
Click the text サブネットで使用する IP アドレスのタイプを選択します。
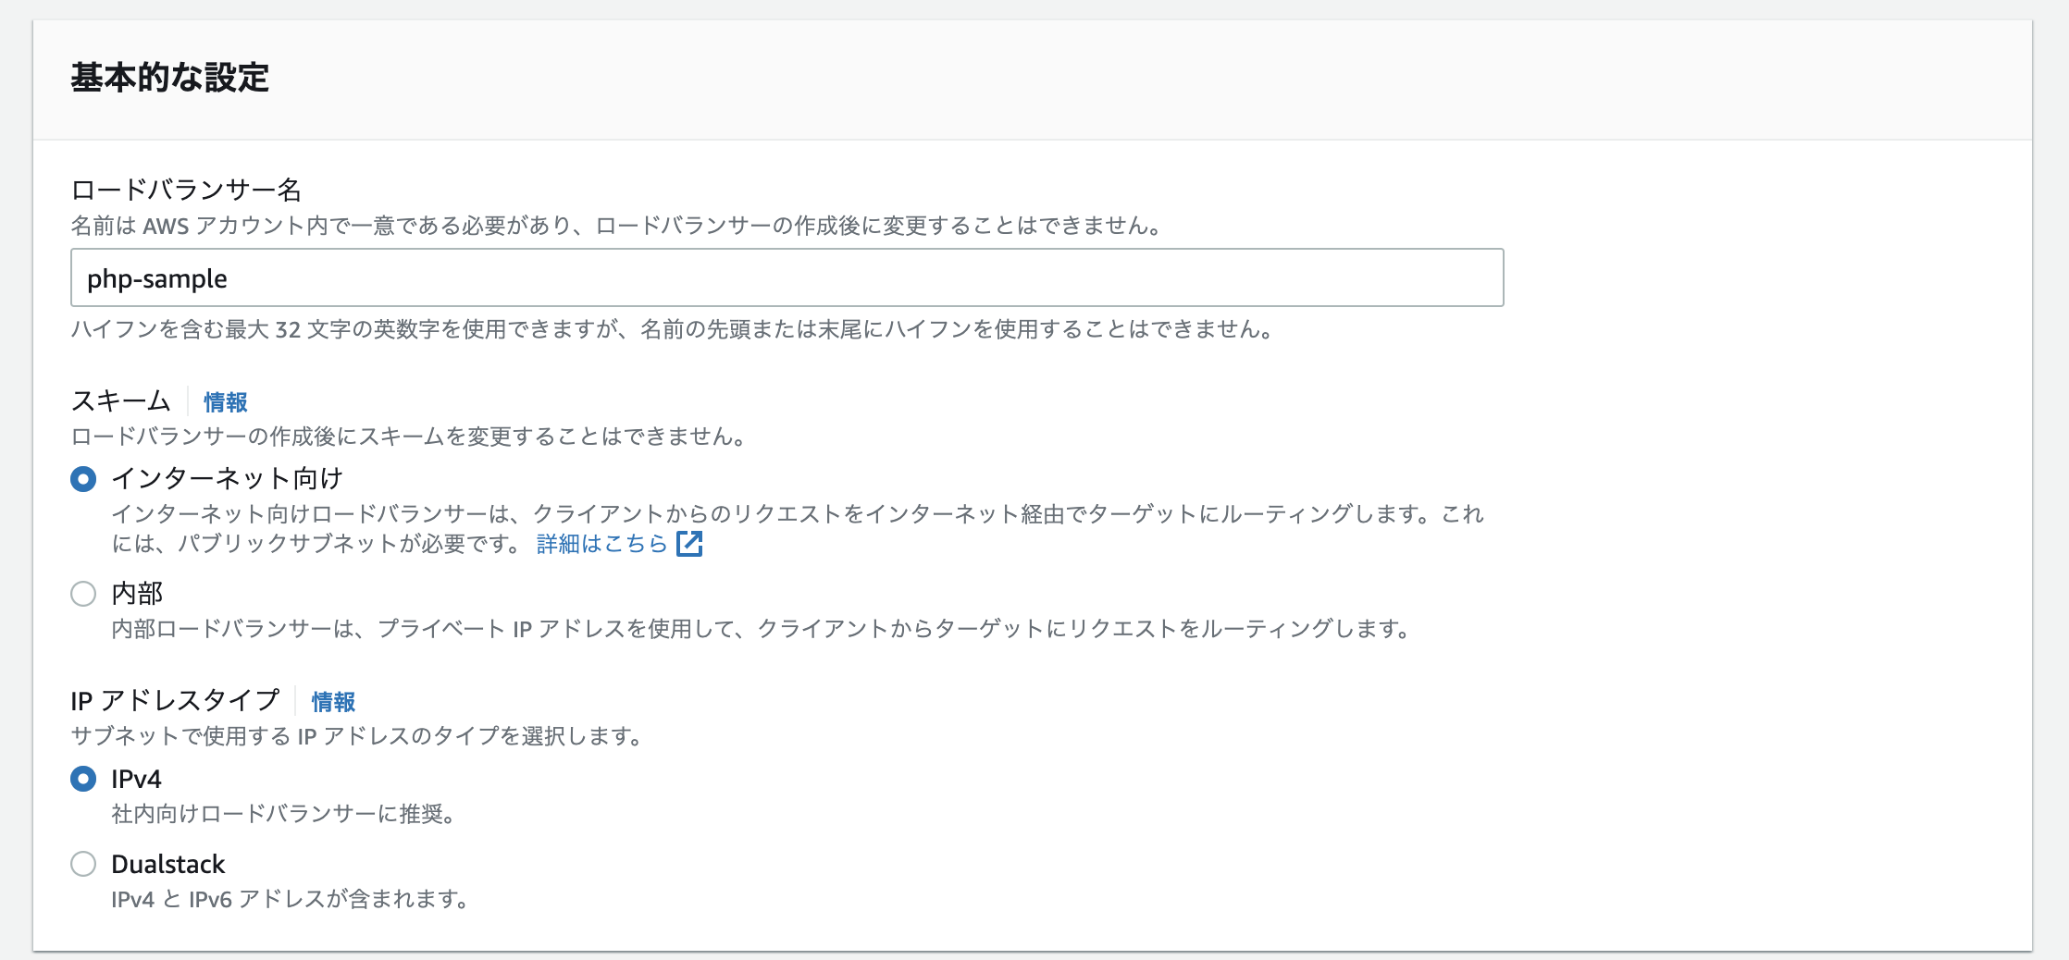(357, 736)
